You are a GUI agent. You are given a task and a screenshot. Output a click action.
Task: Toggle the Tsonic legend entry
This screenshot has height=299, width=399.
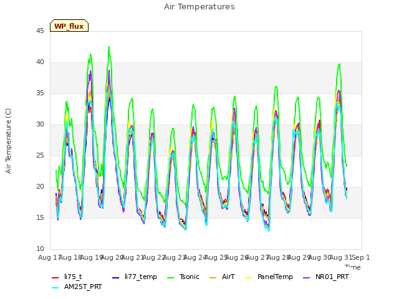point(183,277)
